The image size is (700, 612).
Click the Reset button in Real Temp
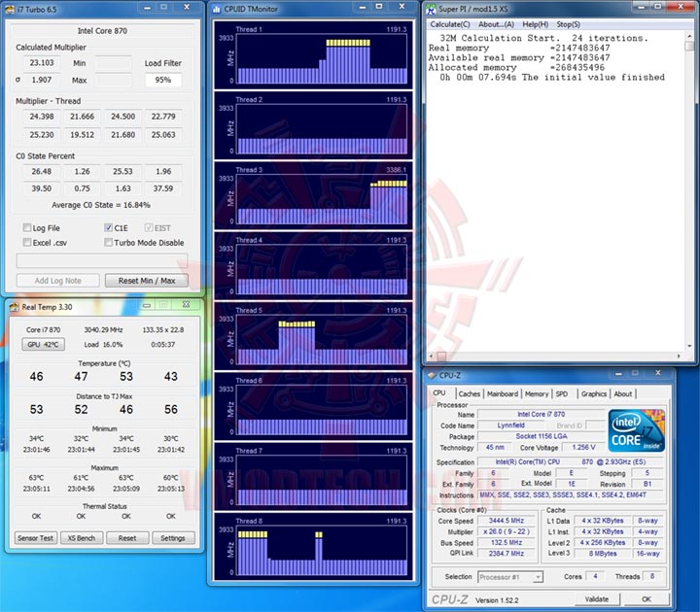tap(127, 538)
